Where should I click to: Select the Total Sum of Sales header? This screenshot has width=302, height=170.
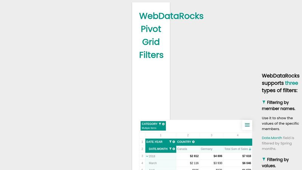[238, 149]
